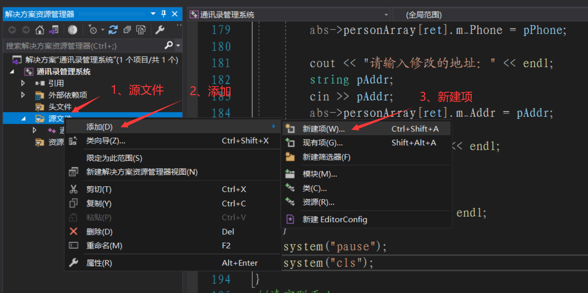
Task: Pin the Solution Explorer panel
Action: 164,14
